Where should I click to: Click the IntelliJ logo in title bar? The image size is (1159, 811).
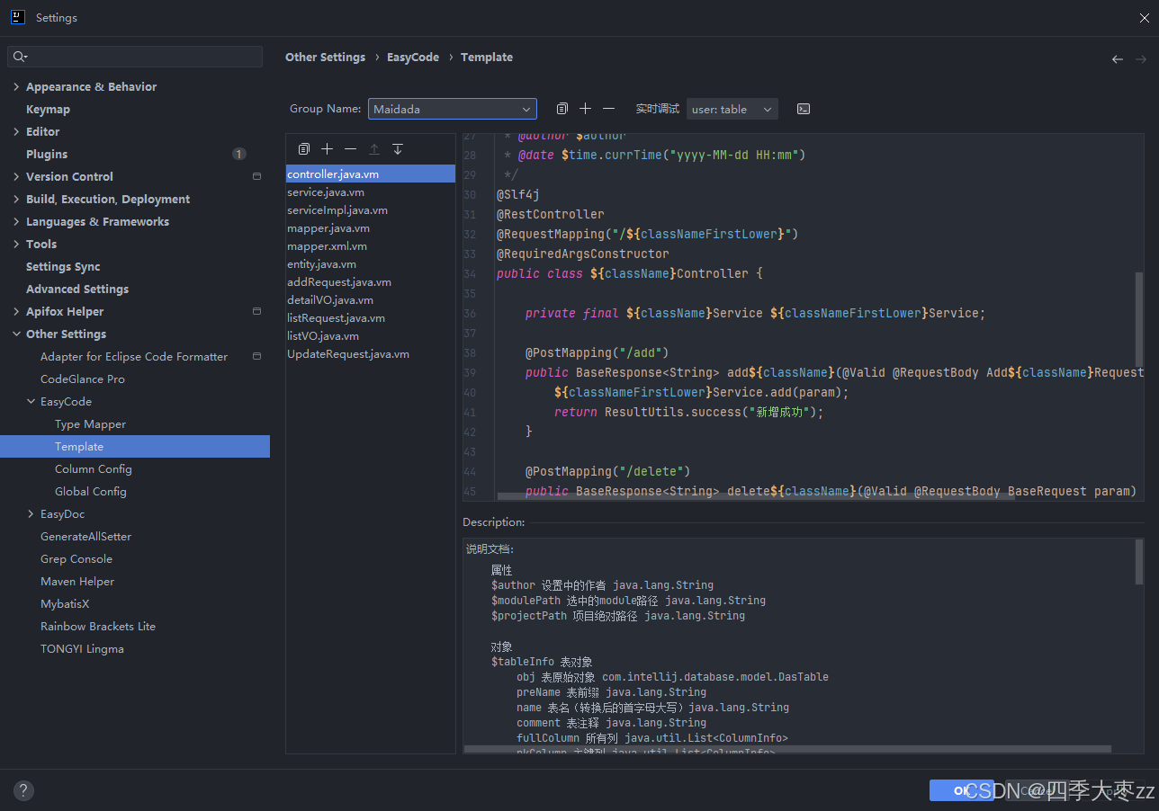click(18, 17)
